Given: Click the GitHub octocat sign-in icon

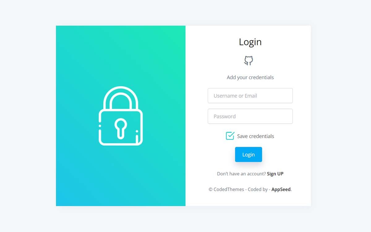Looking at the screenshot, I should [249, 61].
